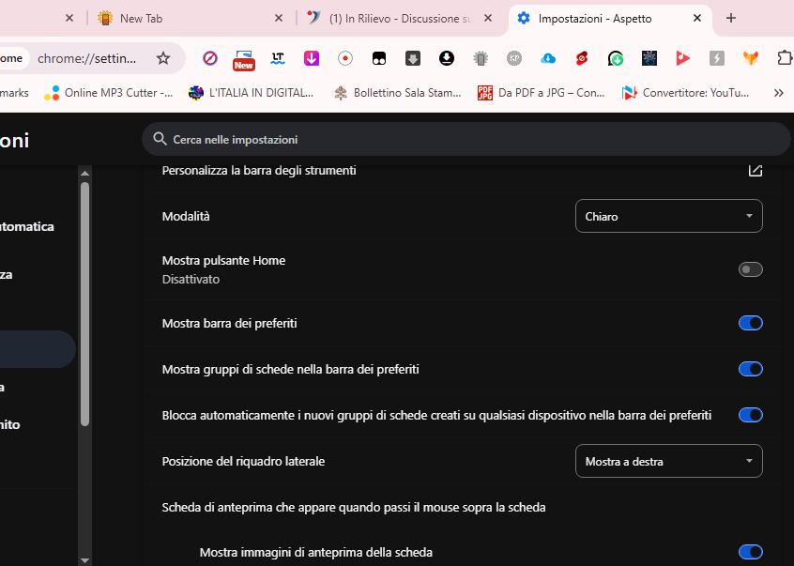Screen dimensions: 794x566
Task: Open Convertitore: YouTube bookmark
Action: pyautogui.click(x=686, y=93)
